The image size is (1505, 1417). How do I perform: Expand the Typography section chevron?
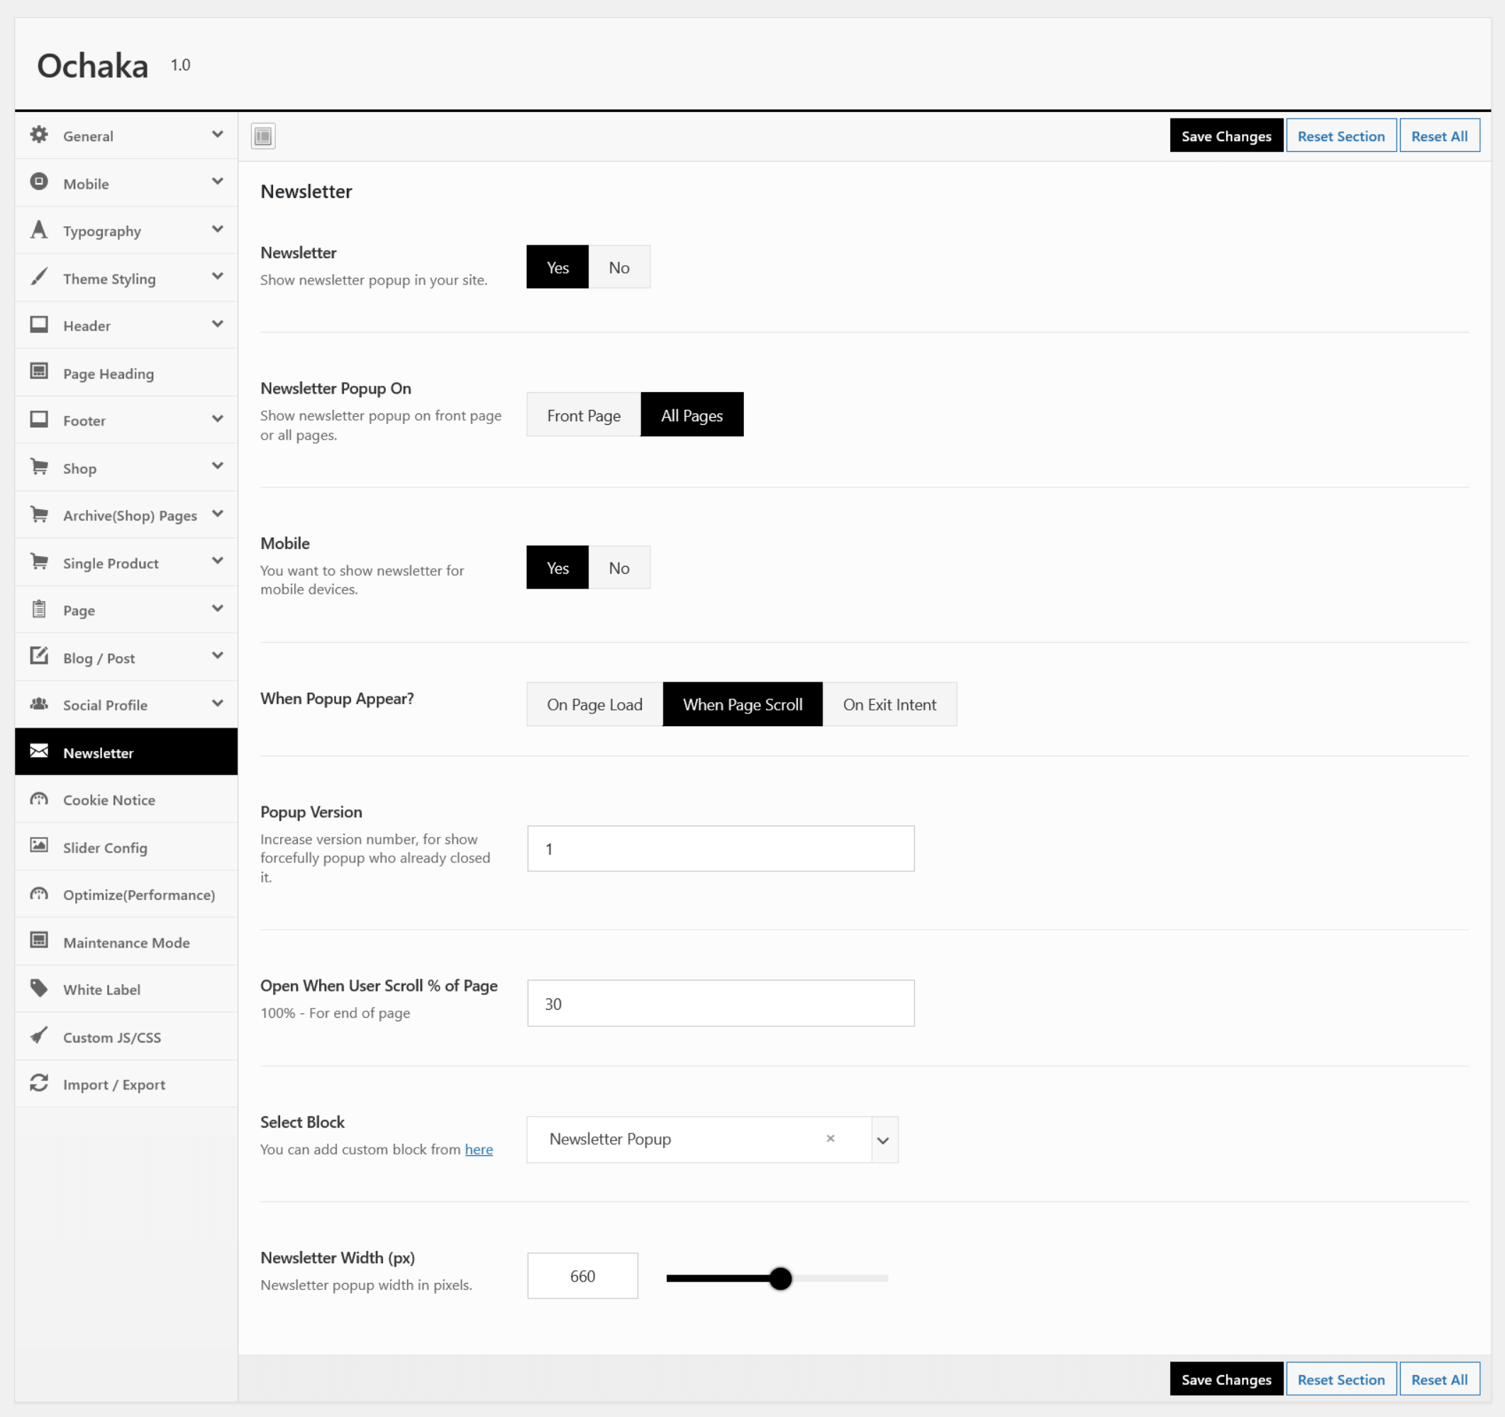(218, 229)
